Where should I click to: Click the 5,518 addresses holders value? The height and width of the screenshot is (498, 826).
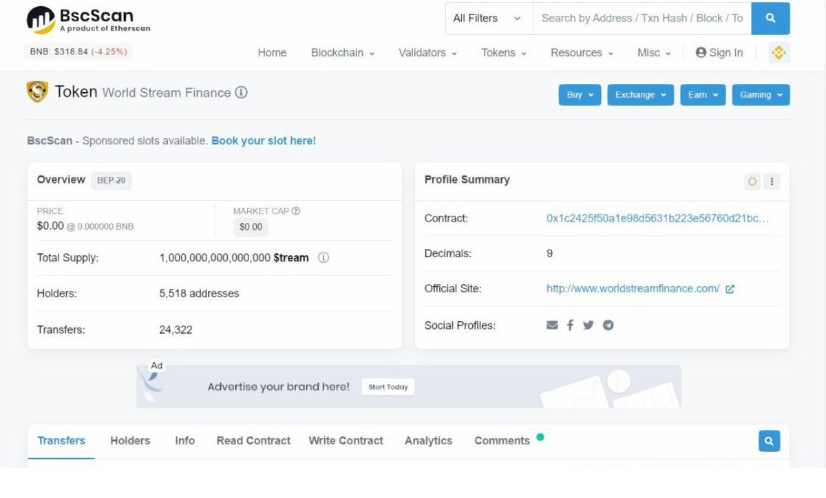[199, 294]
